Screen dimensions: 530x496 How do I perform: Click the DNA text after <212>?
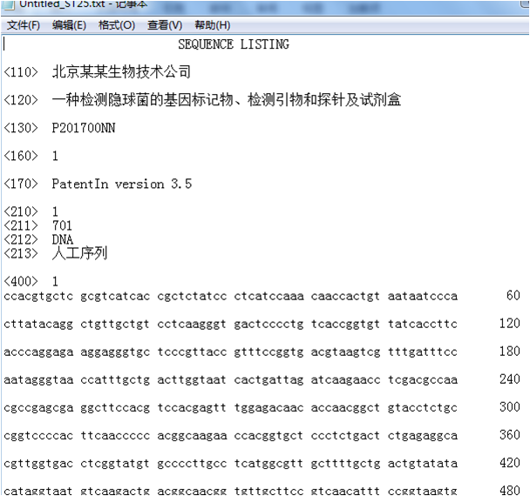click(x=62, y=239)
